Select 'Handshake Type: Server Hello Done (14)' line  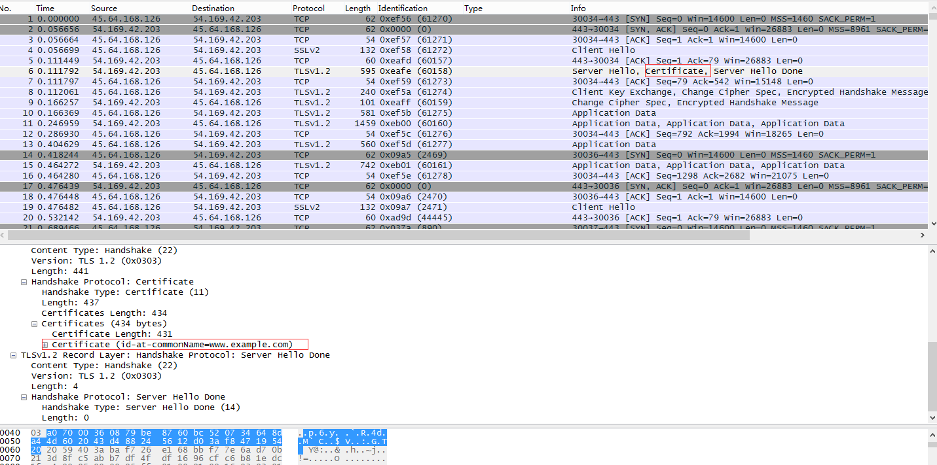point(141,407)
